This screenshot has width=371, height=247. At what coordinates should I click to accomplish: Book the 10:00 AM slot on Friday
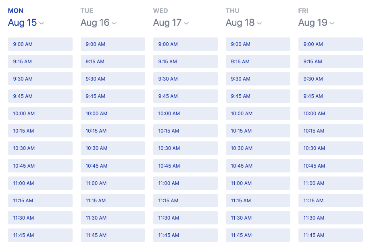tap(330, 113)
